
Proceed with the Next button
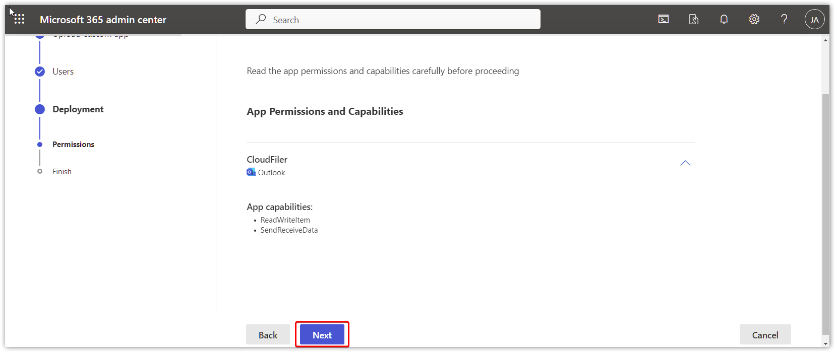(322, 335)
